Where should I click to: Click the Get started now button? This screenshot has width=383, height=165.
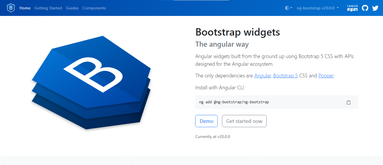coord(244,121)
